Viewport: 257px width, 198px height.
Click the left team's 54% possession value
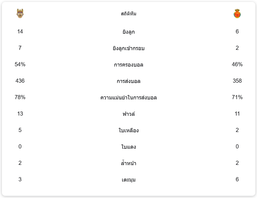tap(20, 64)
